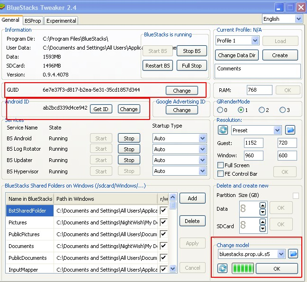Increase Data partition size with up arrow

pos(262,205)
